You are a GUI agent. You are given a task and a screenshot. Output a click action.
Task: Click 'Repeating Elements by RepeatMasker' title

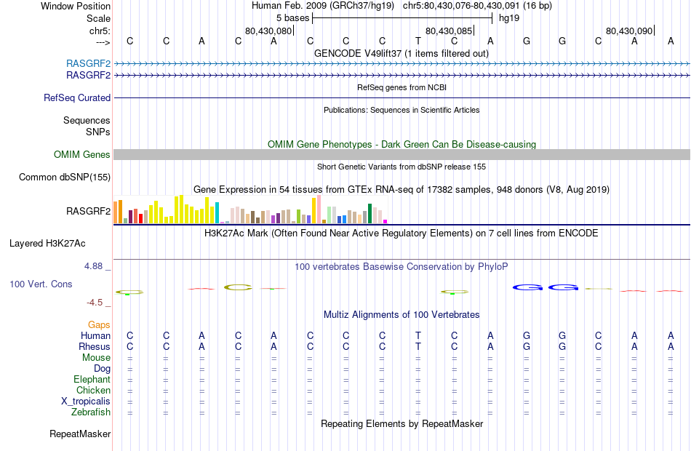[x=402, y=423]
